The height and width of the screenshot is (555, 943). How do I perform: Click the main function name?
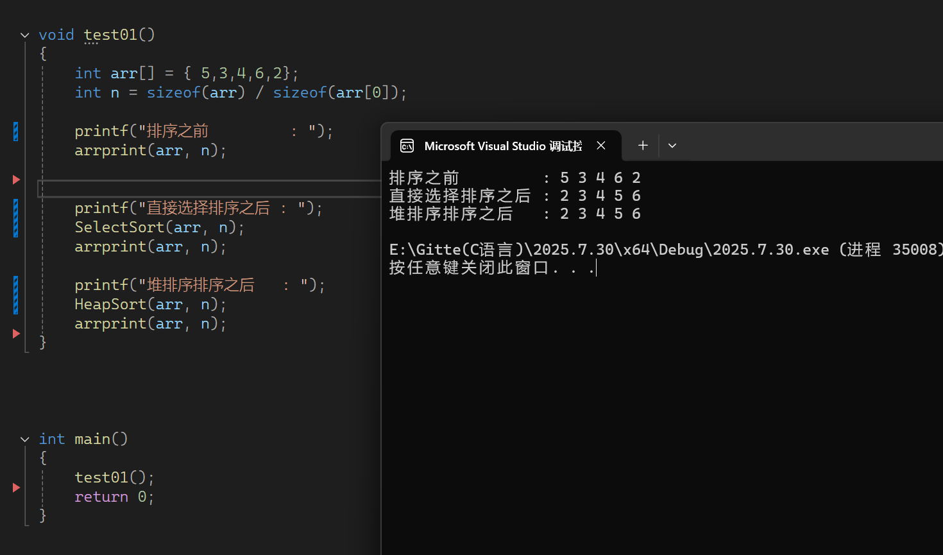[92, 439]
